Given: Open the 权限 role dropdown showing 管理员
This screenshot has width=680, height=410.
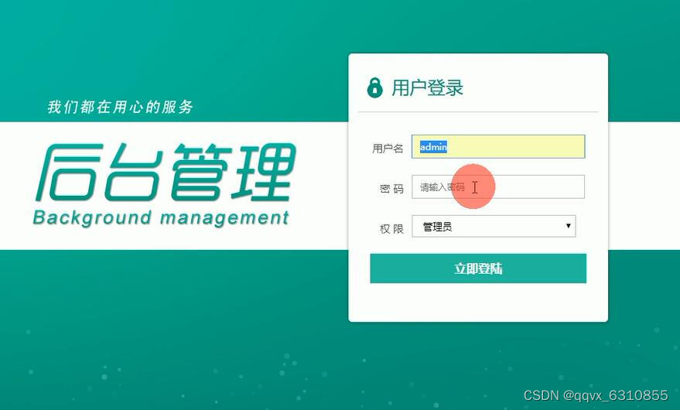Looking at the screenshot, I should 494,226.
